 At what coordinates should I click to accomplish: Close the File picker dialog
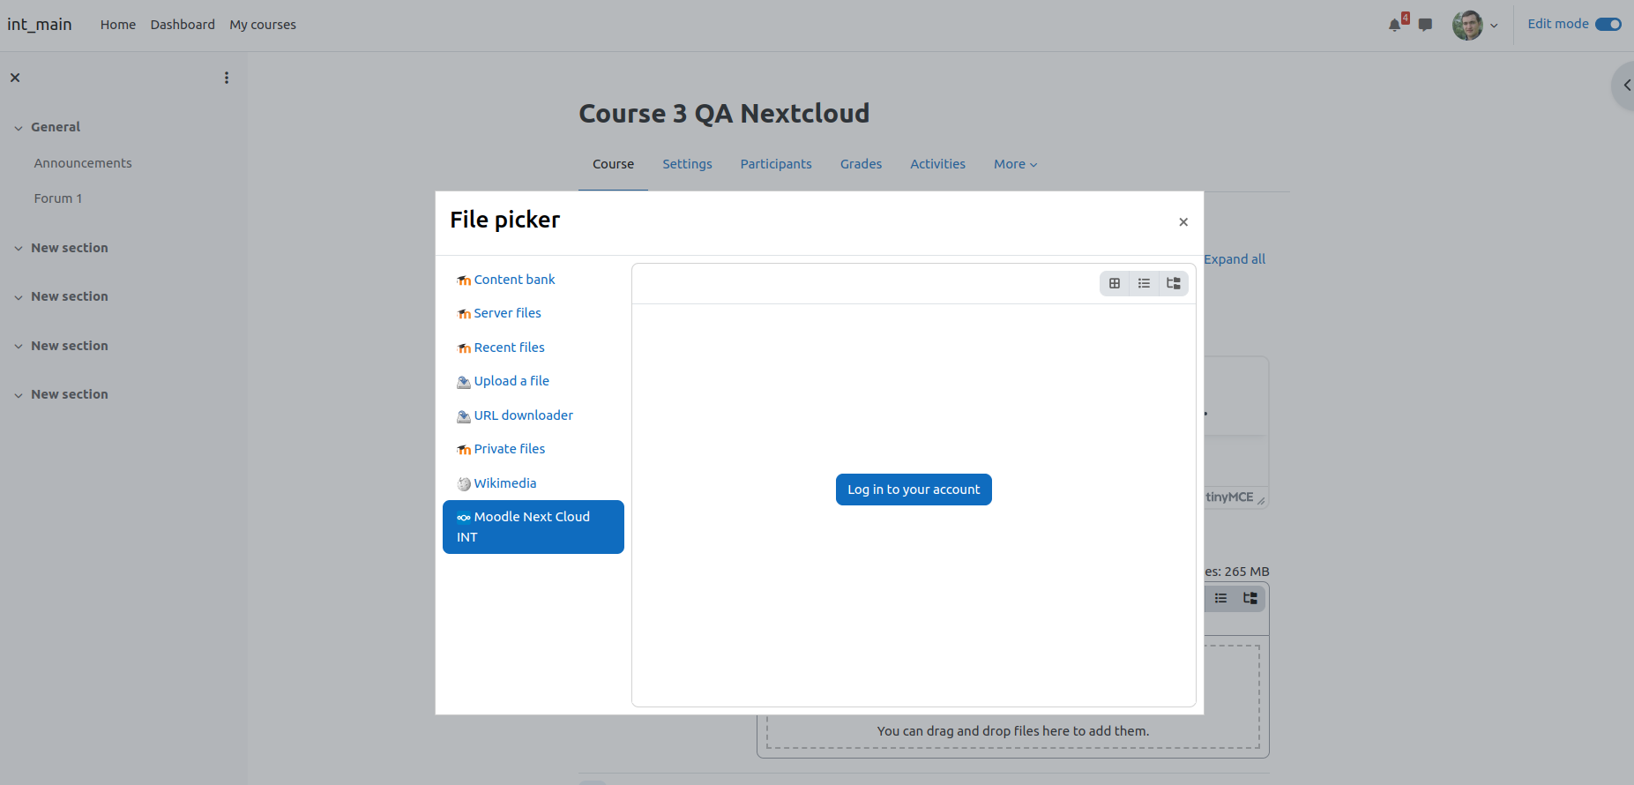1183,222
